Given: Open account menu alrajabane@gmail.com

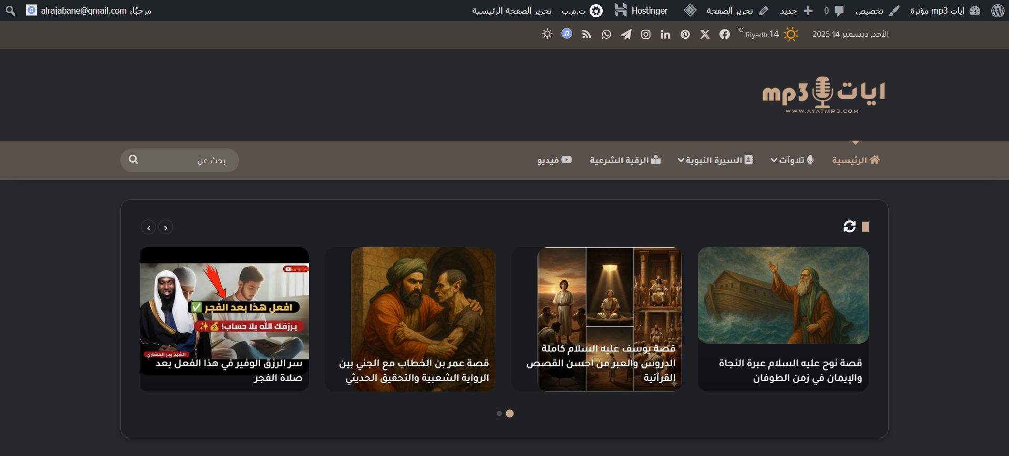Looking at the screenshot, I should (x=89, y=10).
